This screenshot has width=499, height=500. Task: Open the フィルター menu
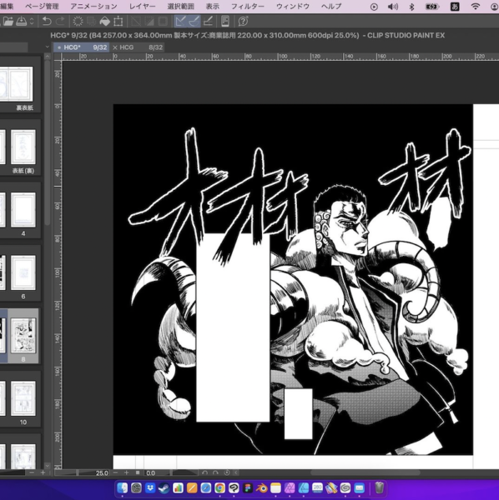pyautogui.click(x=248, y=6)
